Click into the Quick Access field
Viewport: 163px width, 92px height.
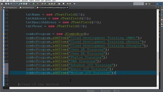139,4
